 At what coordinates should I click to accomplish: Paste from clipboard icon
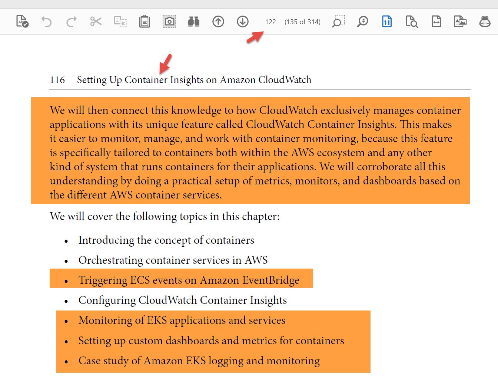145,22
